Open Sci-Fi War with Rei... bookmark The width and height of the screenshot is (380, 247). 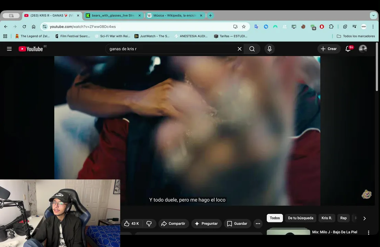click(x=113, y=36)
